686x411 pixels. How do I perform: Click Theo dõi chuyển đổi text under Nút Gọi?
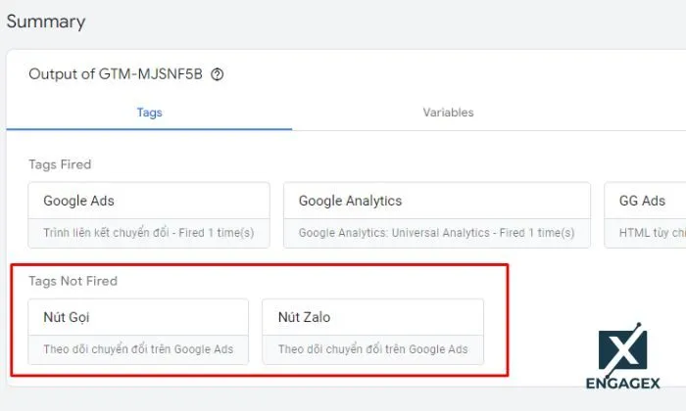point(138,349)
